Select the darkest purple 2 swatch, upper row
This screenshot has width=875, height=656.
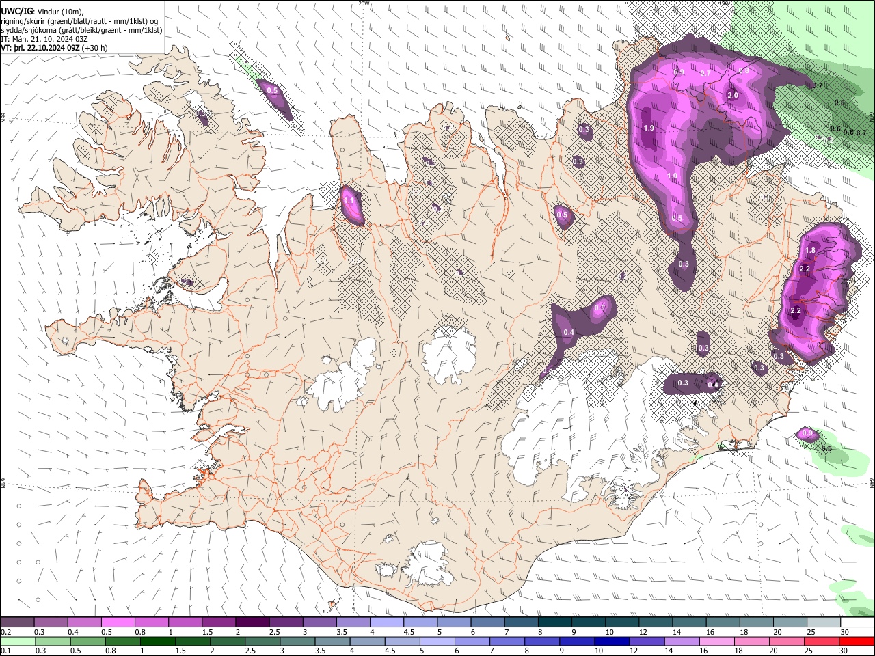pos(252,623)
